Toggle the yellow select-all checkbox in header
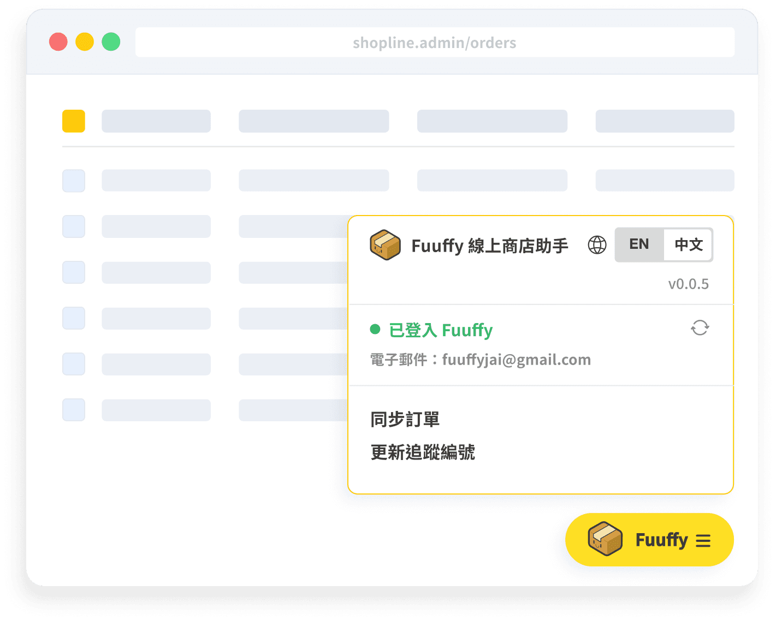Screen dimensions: 776x621 click(x=74, y=121)
